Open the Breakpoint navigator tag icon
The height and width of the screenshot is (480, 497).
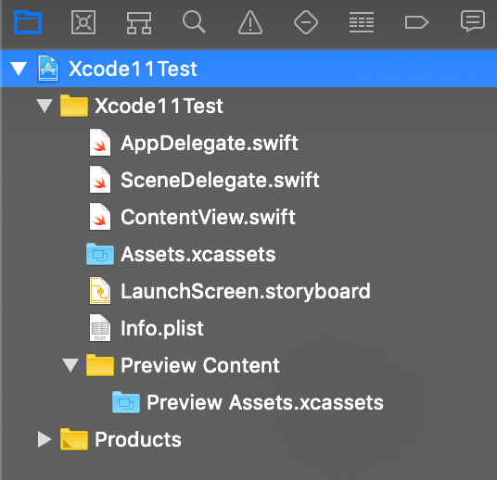tap(417, 22)
